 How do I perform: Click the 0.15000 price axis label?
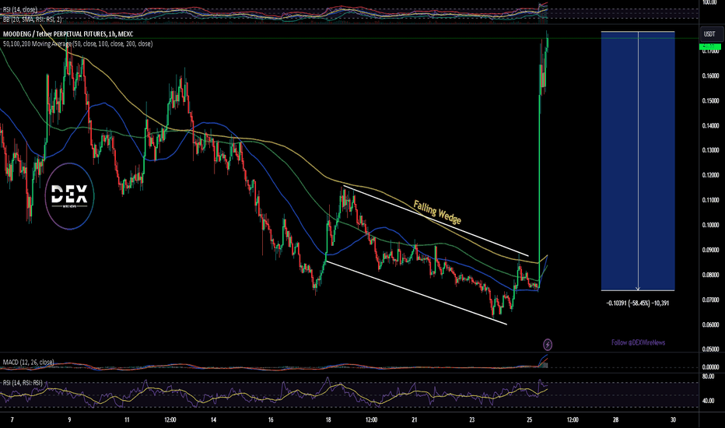click(x=711, y=101)
